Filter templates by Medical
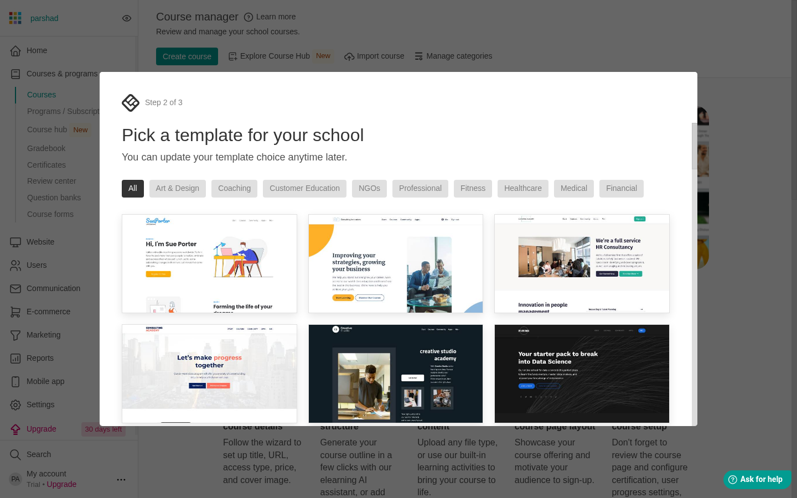 pyautogui.click(x=574, y=189)
